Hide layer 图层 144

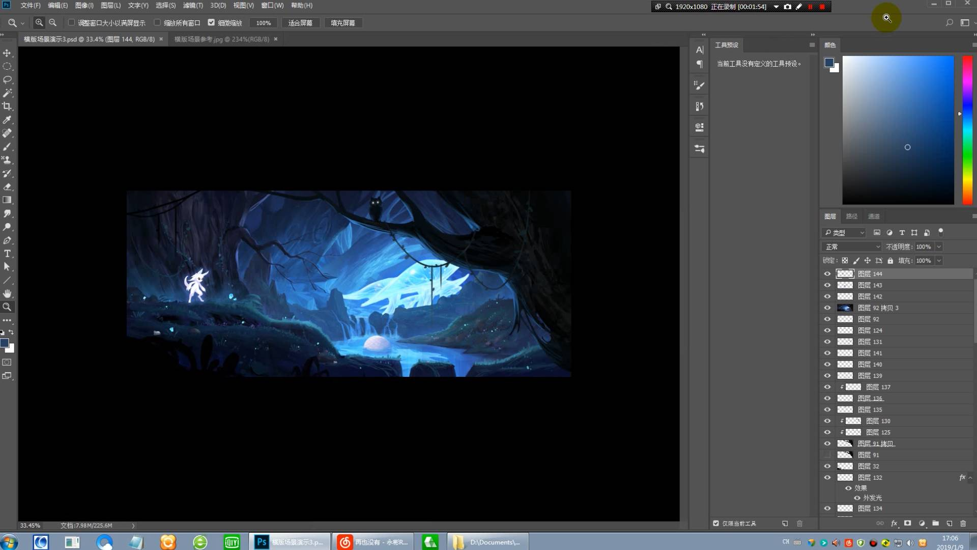pos(827,274)
